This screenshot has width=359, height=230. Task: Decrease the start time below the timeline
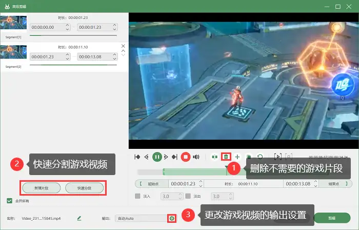(x=201, y=185)
